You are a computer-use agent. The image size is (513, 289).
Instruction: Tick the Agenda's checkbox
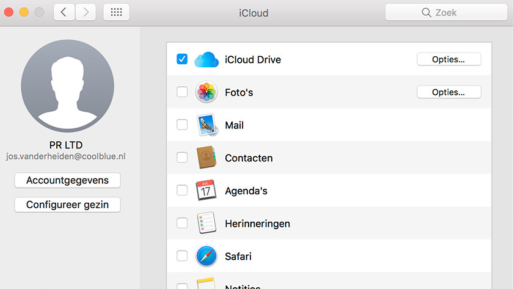(x=182, y=190)
